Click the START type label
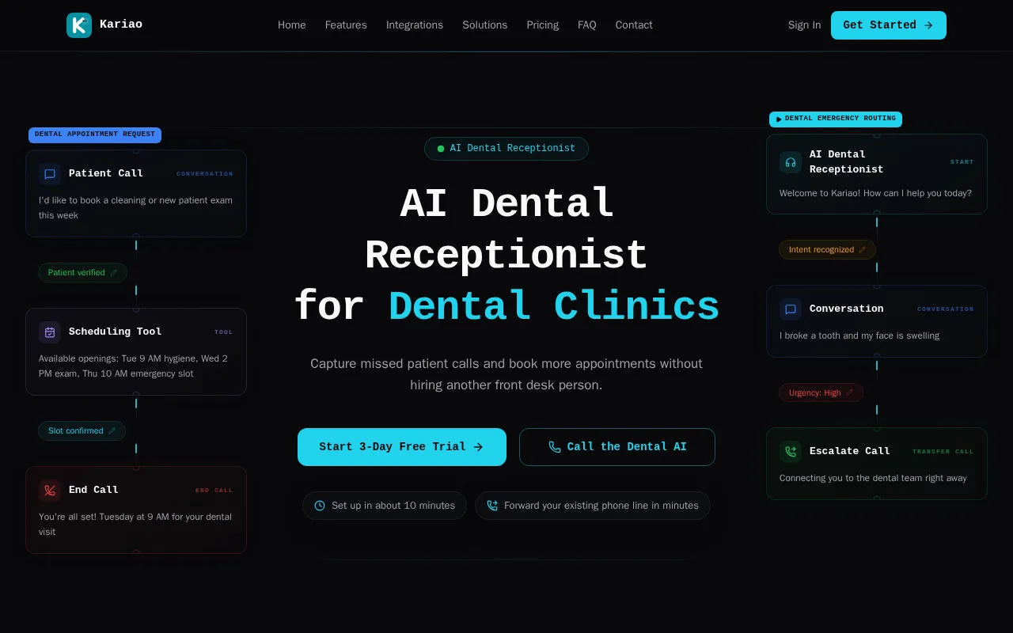1013x633 pixels. [962, 162]
